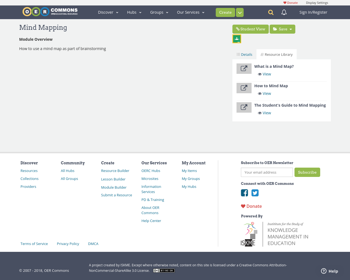Open the Create button's dropdown arrow
The width and height of the screenshot is (350, 280).
(x=240, y=12)
